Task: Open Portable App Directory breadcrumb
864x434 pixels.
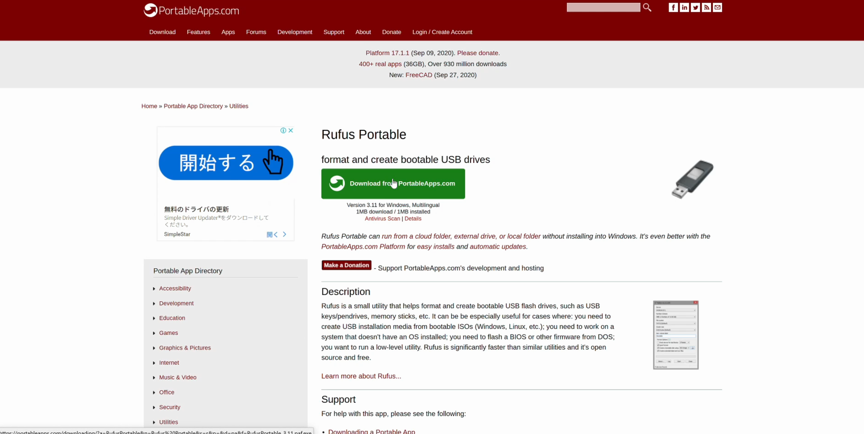Action: (x=193, y=106)
